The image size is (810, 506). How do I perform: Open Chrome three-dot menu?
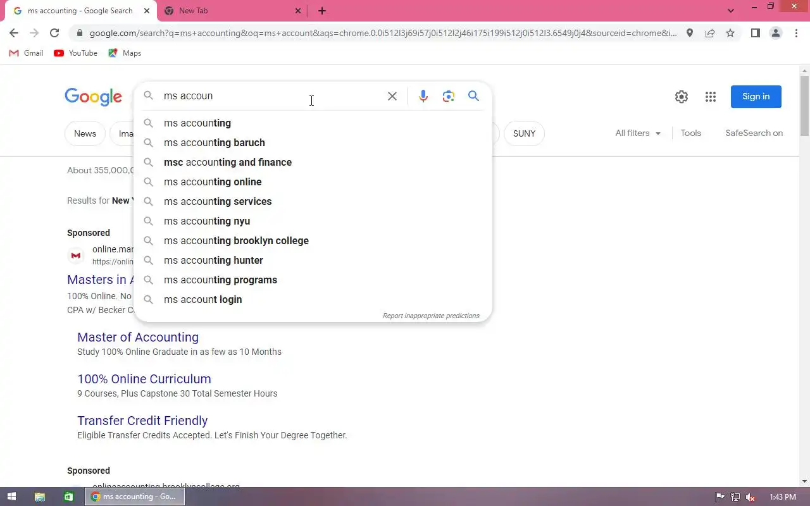(x=796, y=33)
